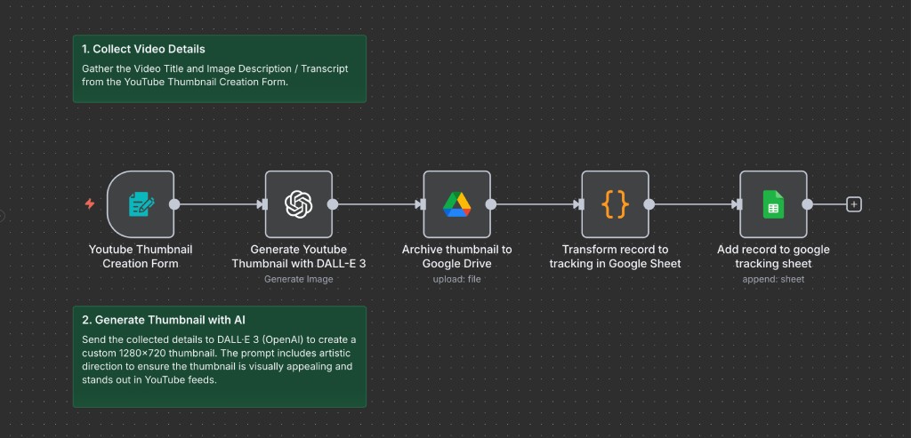
Task: Click output connector of the Google Sheets node
Action: [807, 204]
